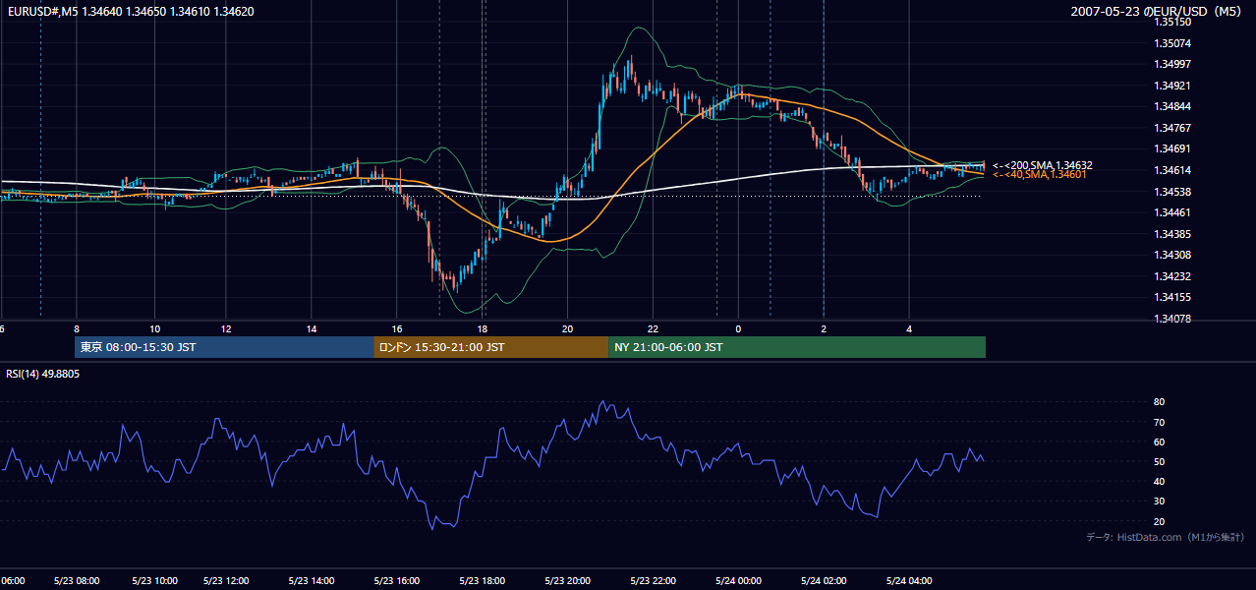
Task: Click hour marker 16 on price chart axis
Action: pyautogui.click(x=397, y=328)
